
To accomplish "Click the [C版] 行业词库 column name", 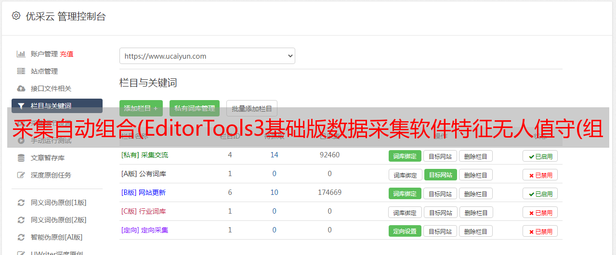I will pos(144,211).
